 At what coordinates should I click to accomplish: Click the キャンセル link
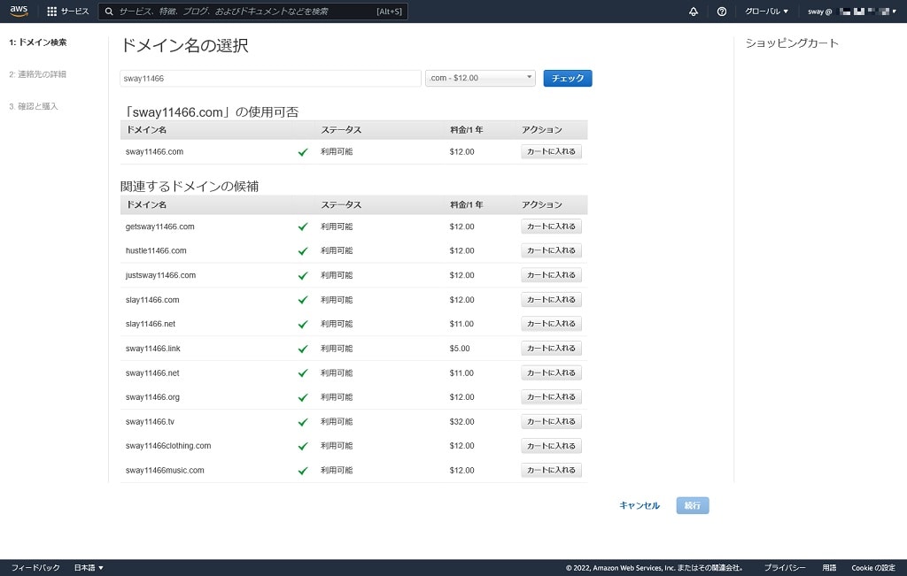click(x=640, y=505)
